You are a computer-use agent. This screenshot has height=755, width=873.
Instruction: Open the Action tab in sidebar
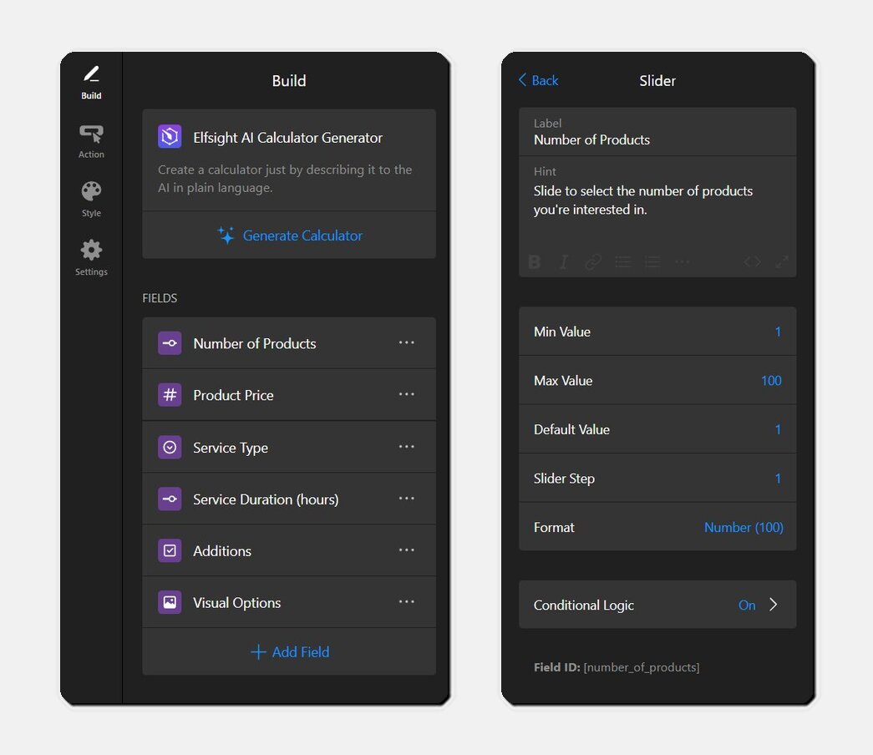[91, 142]
